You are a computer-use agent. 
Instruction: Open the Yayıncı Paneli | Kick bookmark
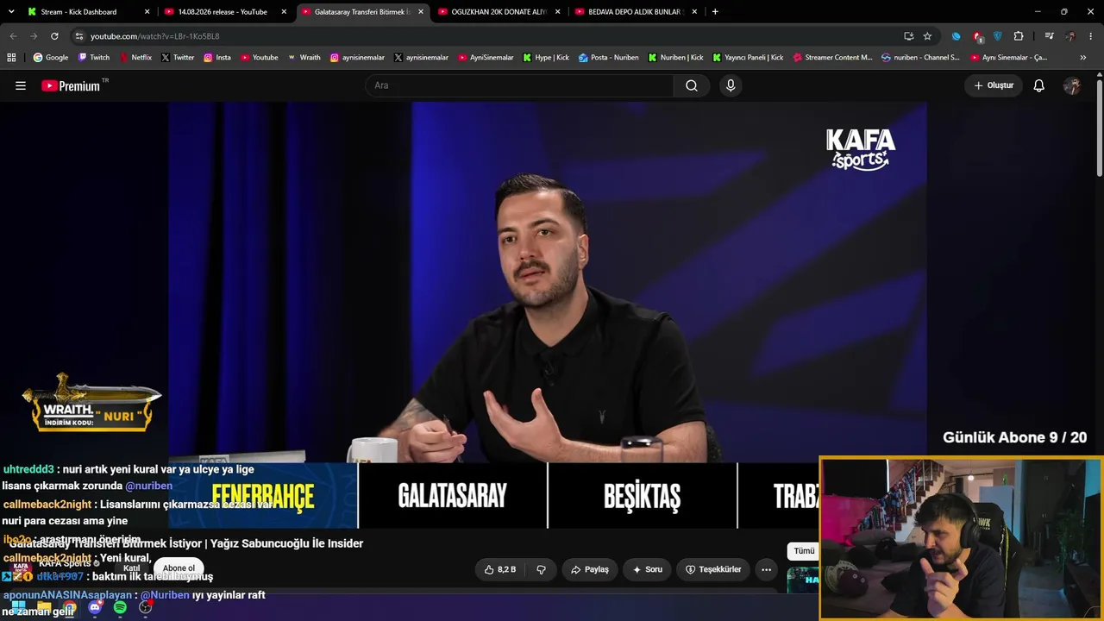click(748, 58)
